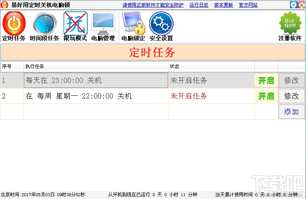Image resolution: width=306 pixels, height=199 pixels.
Task: Click the red 未开启任务 status of task 2
Action: click(x=188, y=96)
